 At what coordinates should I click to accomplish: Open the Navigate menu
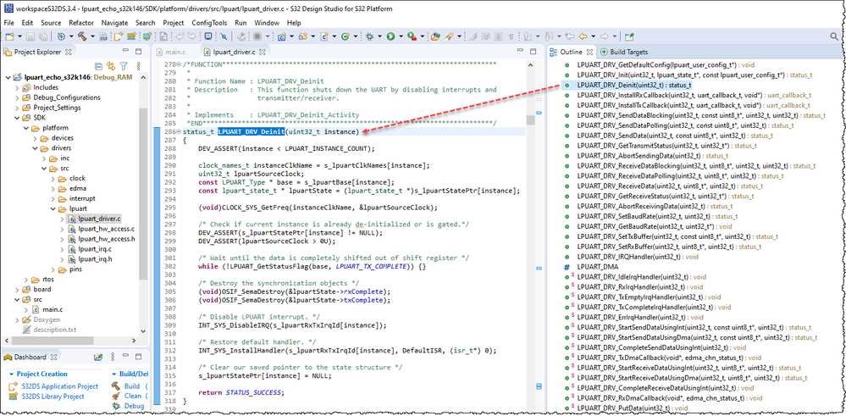click(114, 23)
